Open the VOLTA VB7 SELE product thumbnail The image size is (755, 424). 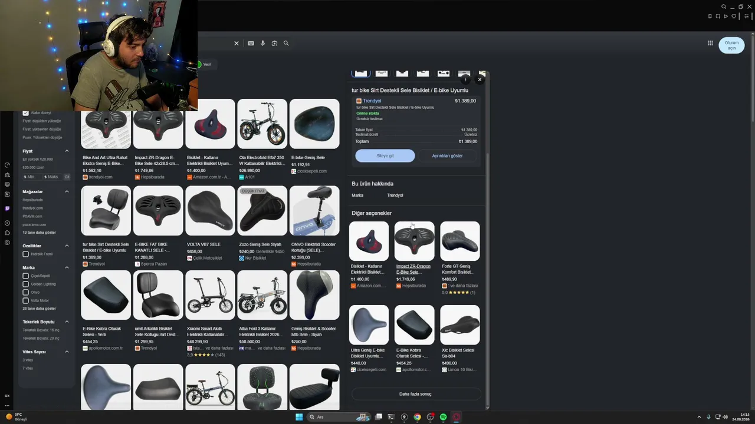210,211
